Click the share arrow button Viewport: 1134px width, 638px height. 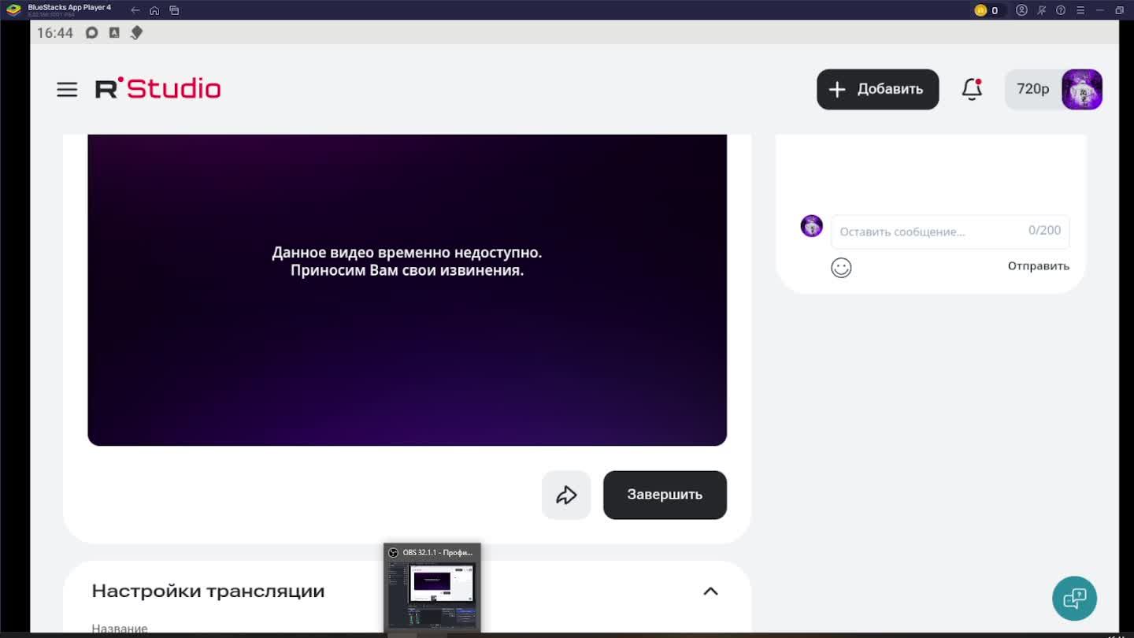click(x=566, y=495)
